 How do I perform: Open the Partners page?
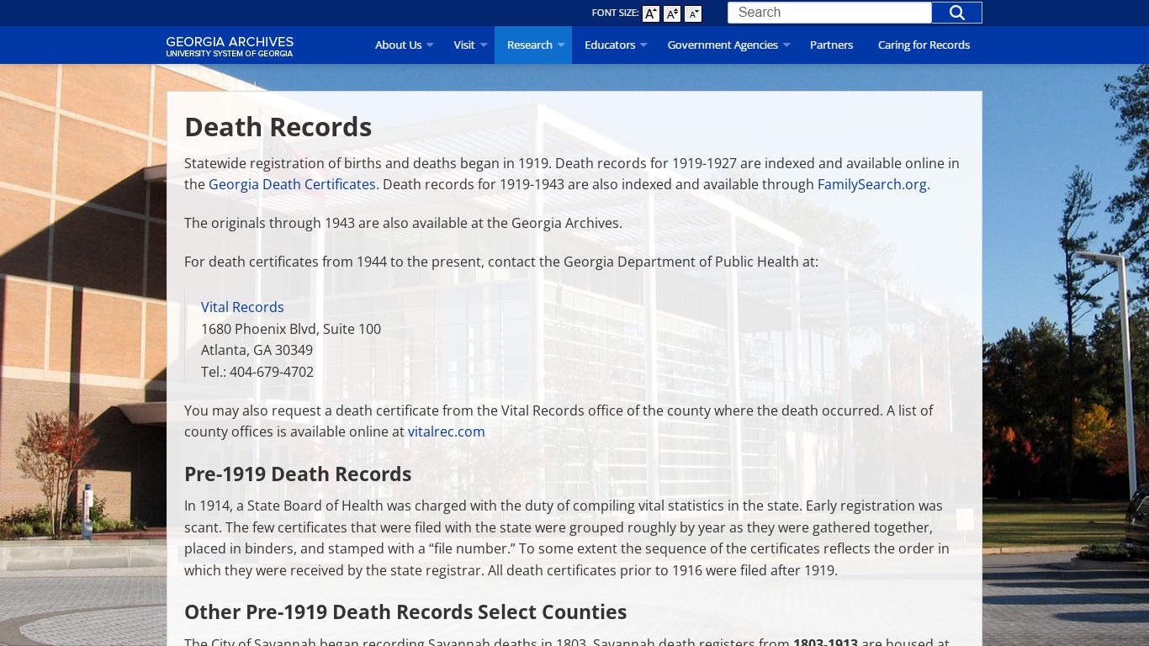831,45
